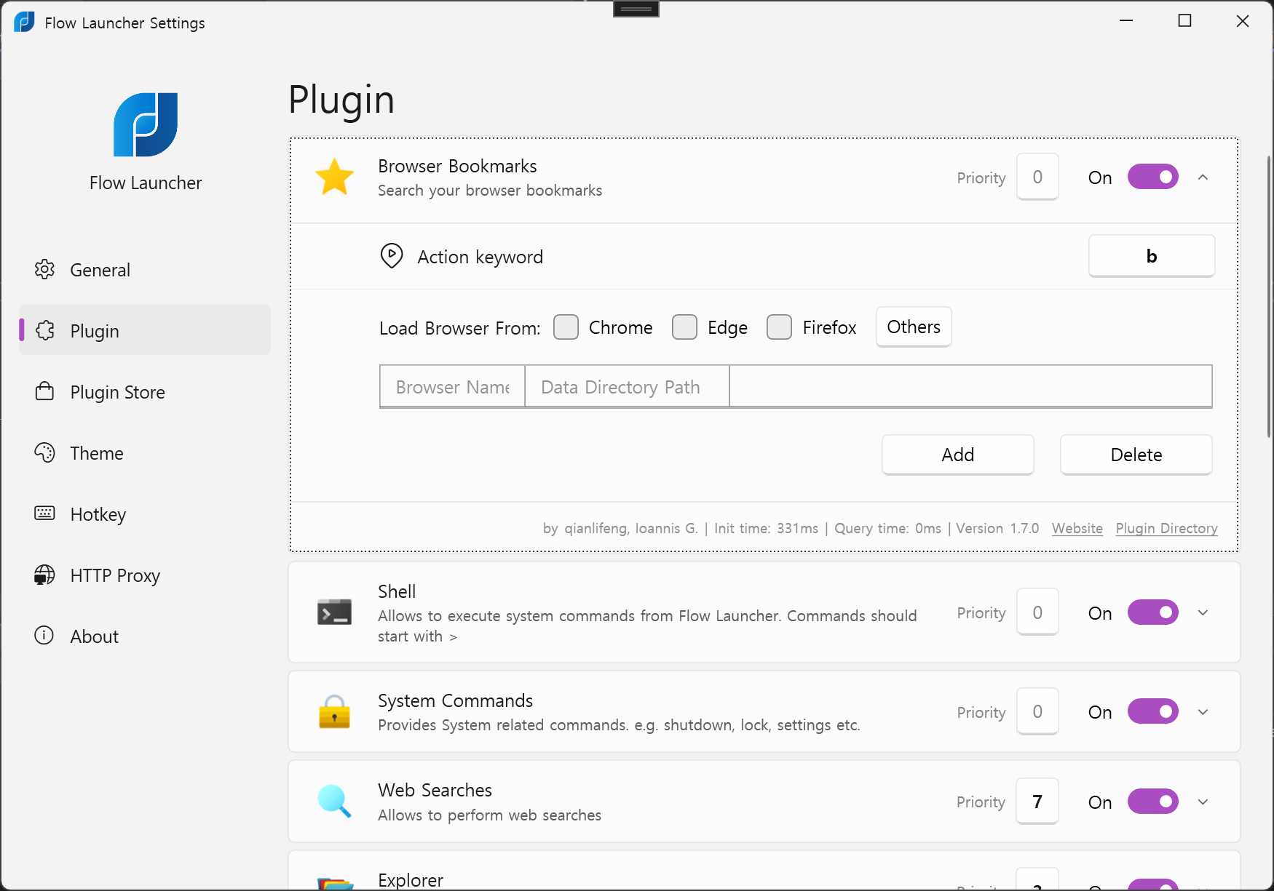
Task: Click the System Commands padlock icon
Action: click(334, 711)
